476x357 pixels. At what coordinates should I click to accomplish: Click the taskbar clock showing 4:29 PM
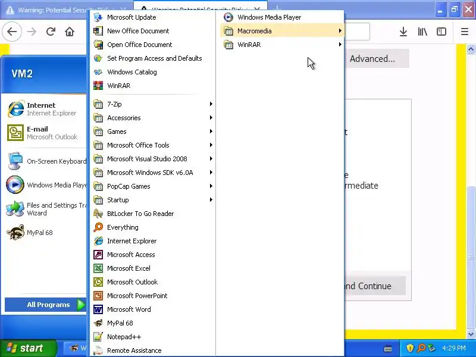tap(454, 348)
